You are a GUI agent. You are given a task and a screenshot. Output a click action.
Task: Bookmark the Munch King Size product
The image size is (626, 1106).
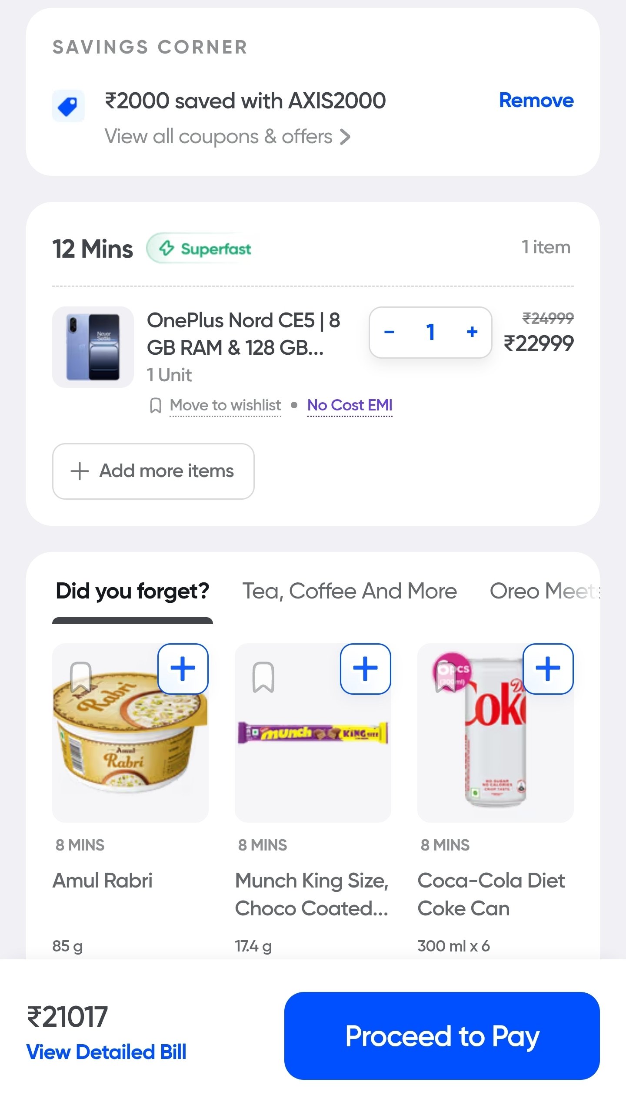click(x=263, y=677)
